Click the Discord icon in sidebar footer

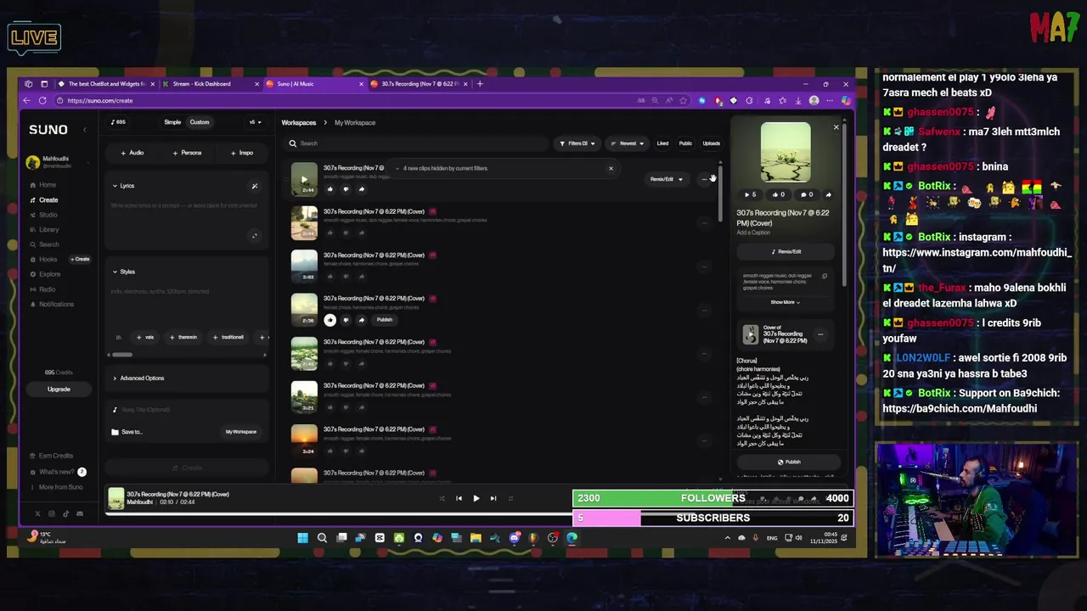point(80,513)
